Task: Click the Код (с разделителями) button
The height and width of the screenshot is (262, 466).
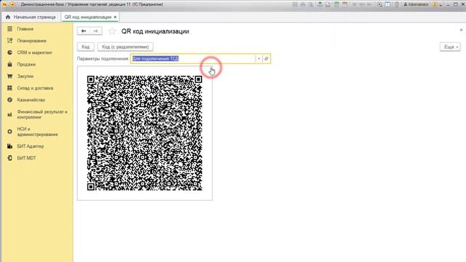Action: pyautogui.click(x=125, y=47)
